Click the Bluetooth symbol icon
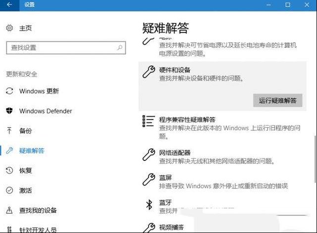The height and width of the screenshot is (233, 317). pyautogui.click(x=149, y=204)
